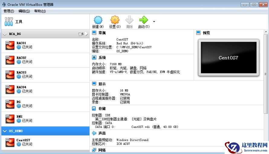Click disk entry CentOS7.vdi
The image size is (269, 154).
(141, 127)
